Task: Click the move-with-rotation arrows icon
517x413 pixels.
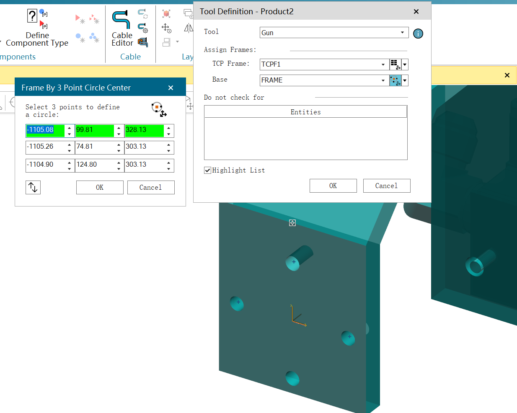Action: click(x=166, y=28)
